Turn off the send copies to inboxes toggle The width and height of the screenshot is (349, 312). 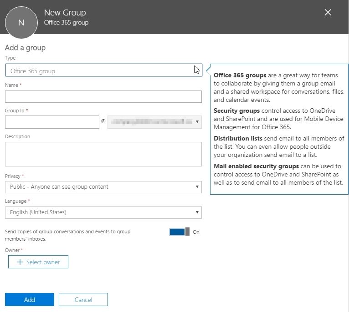[x=179, y=232]
